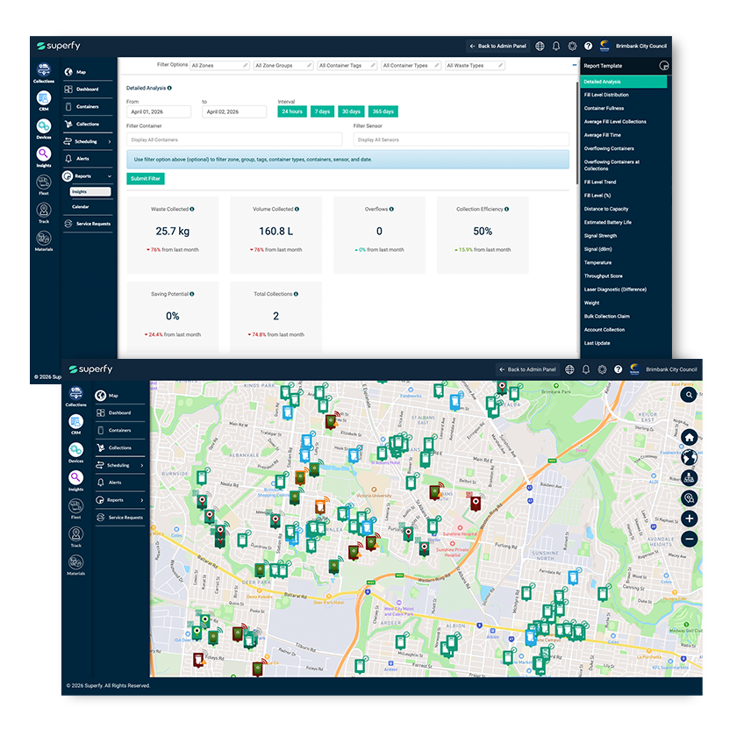Select Container Fullness in the report list
This screenshot has height=737, width=737.
coord(604,108)
